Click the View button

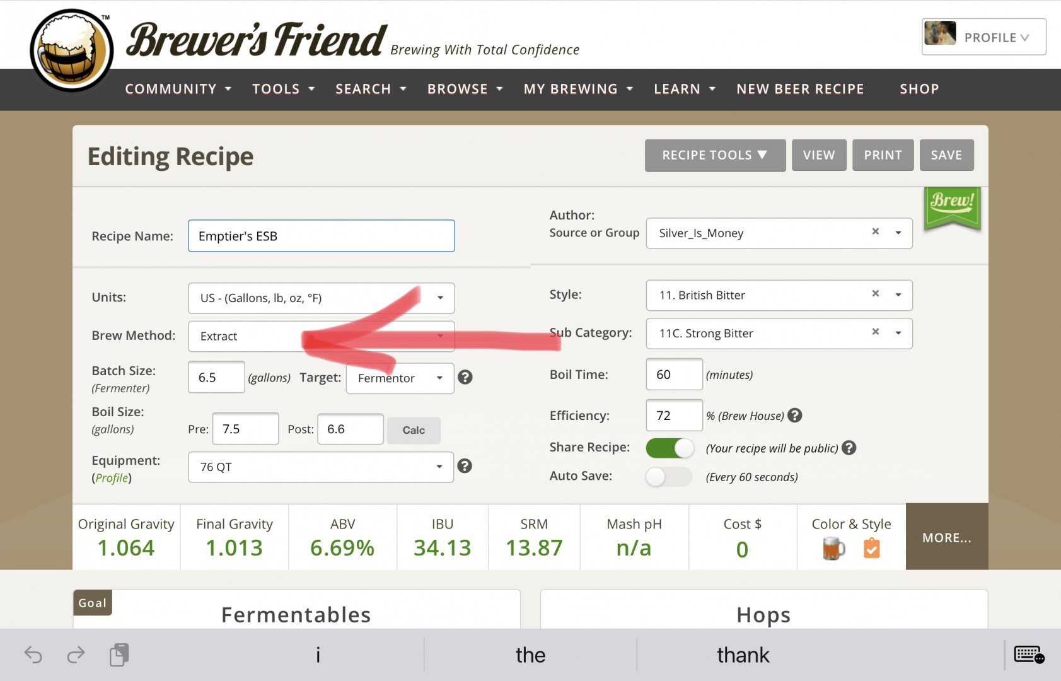pyautogui.click(x=819, y=155)
